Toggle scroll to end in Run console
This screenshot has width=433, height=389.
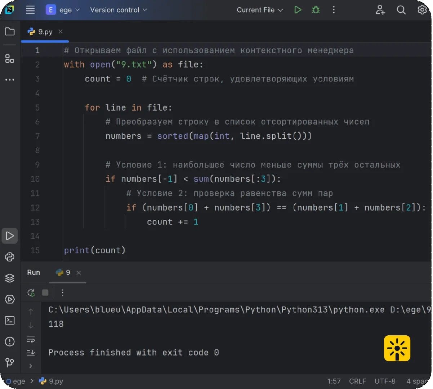point(31,353)
